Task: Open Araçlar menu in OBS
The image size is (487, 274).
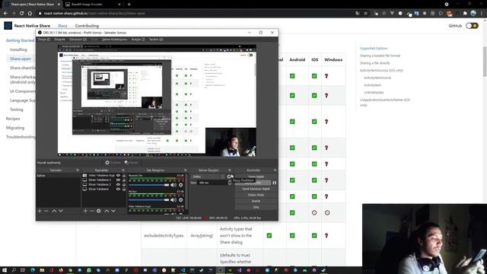Action: click(138, 40)
